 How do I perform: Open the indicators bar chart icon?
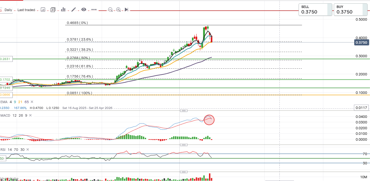coord(63,10)
